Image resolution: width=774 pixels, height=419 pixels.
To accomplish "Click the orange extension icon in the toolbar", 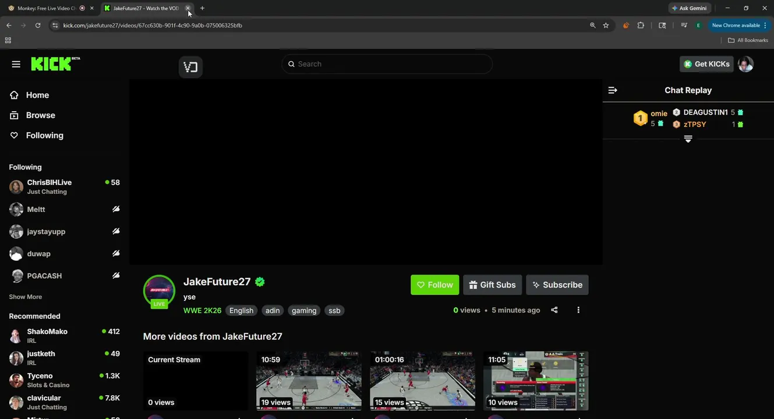I will [x=626, y=26].
